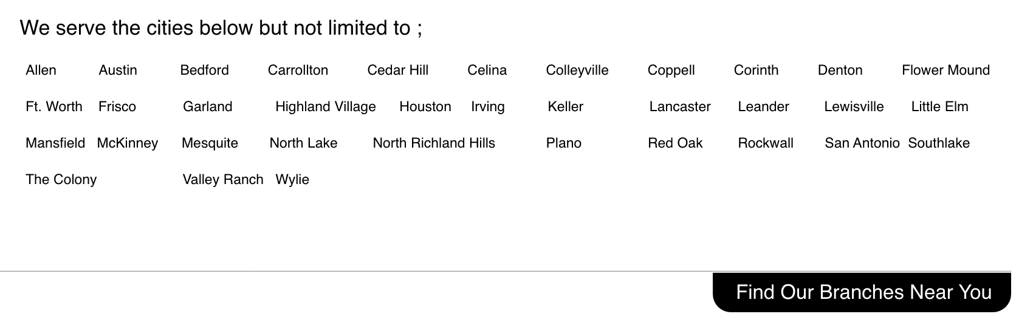Screen dimensions: 1033x328
Task: Select Wylie from the served cities
Action: 292,180
